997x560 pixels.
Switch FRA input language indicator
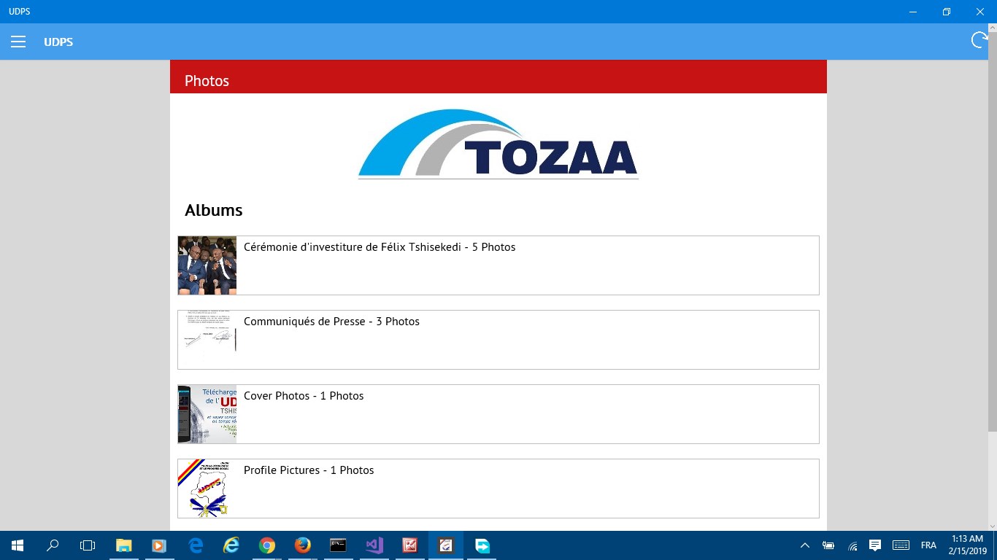928,545
